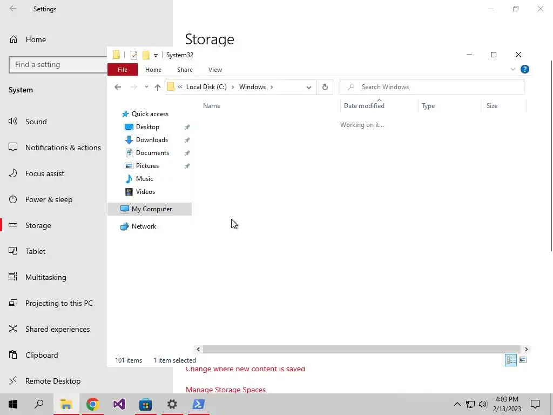553x415 pixels.
Task: Expand the ribbon with the chevron
Action: [513, 69]
